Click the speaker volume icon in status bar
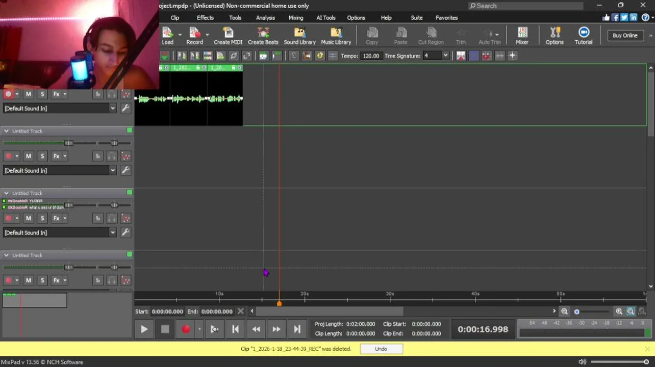 [x=583, y=362]
